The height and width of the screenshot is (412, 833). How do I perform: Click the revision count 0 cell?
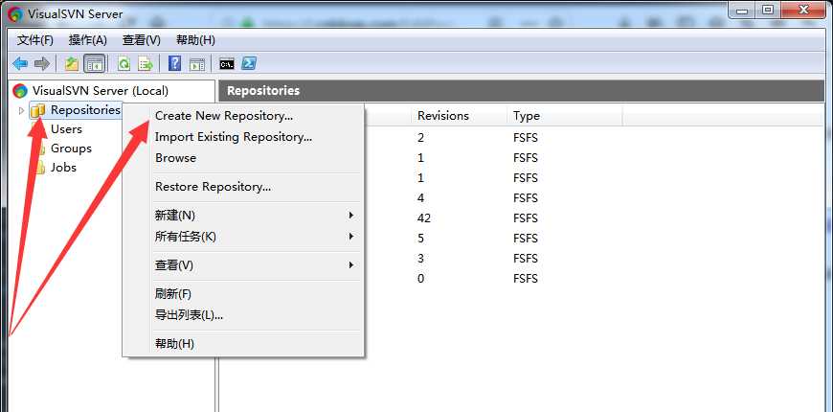click(420, 279)
